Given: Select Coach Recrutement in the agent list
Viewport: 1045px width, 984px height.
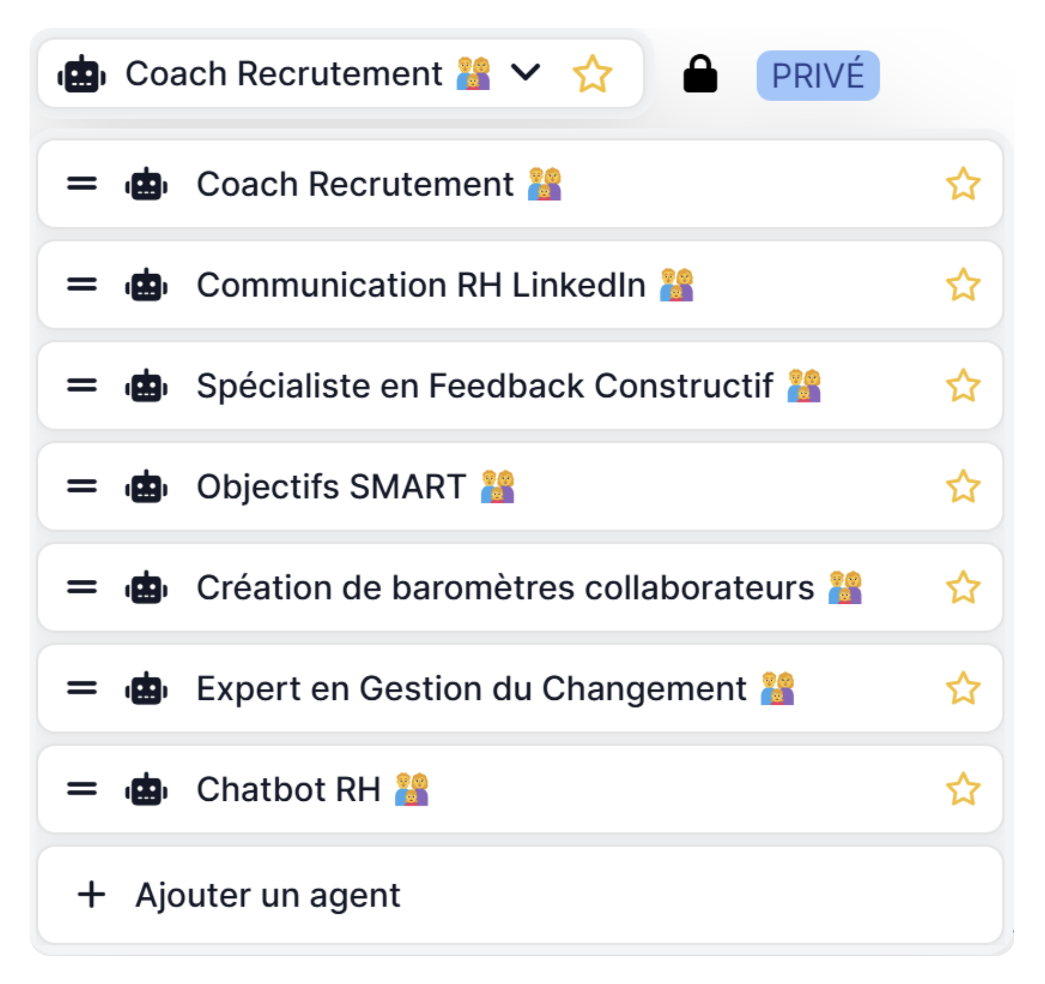Looking at the screenshot, I should click(x=355, y=184).
